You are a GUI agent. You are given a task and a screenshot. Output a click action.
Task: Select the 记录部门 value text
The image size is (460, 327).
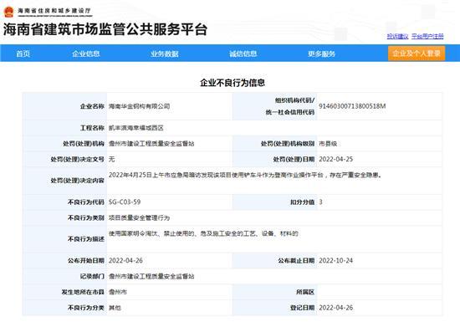(x=151, y=276)
